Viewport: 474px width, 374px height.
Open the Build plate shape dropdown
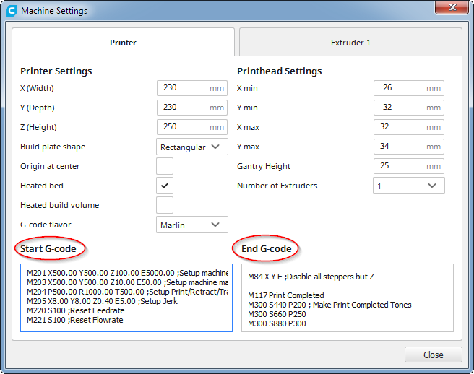[192, 147]
